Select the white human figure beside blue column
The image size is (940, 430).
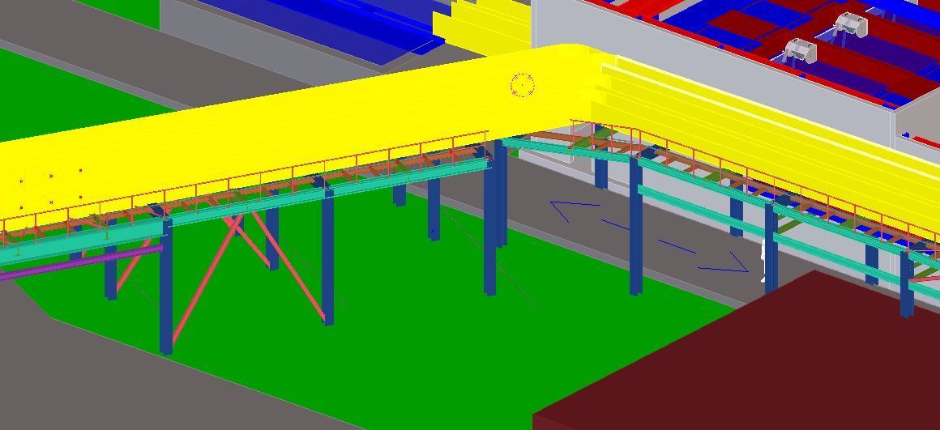(x=763, y=261)
